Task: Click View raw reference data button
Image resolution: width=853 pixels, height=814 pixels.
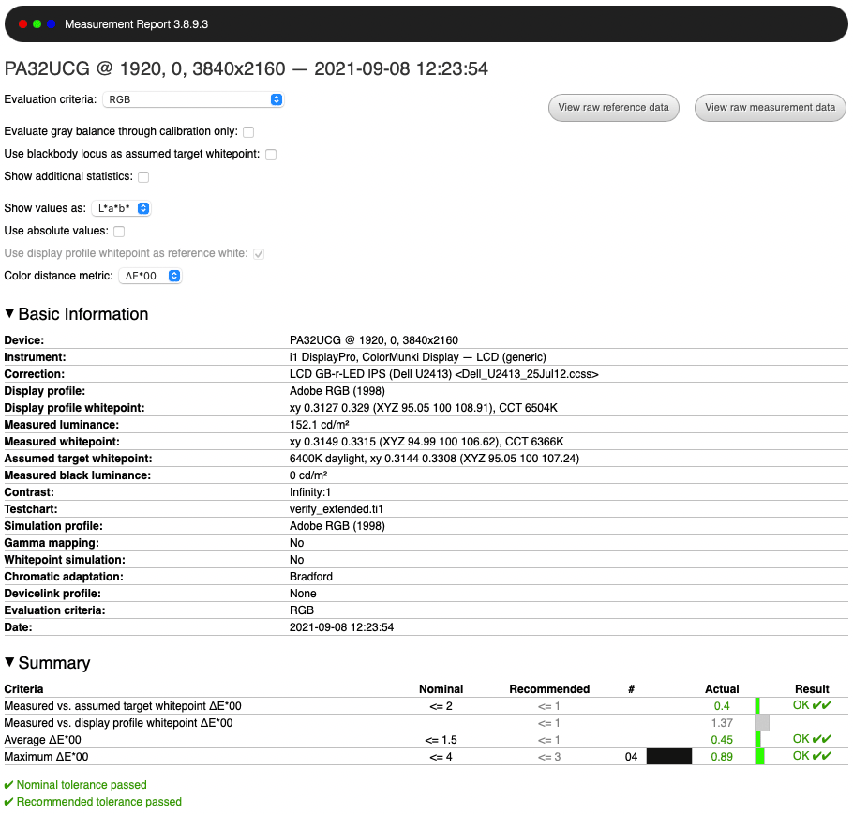Action: 613,108
